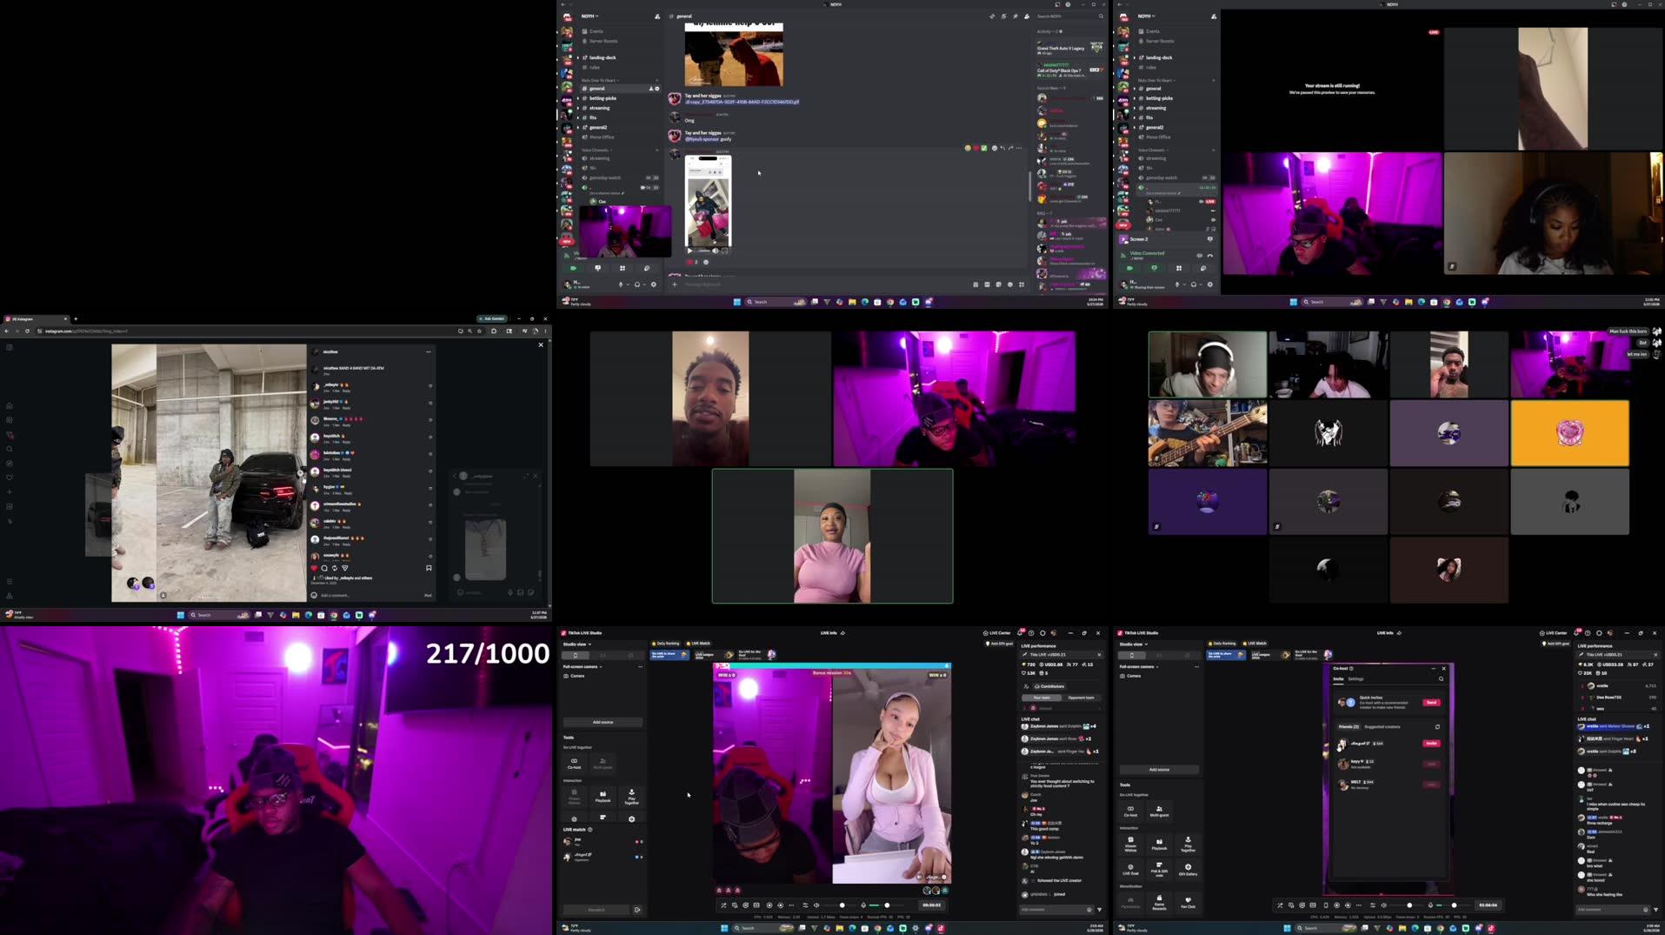The height and width of the screenshot is (935, 1665).
Task: Switch to Settings tab in Co-host dialog
Action: click(1355, 679)
